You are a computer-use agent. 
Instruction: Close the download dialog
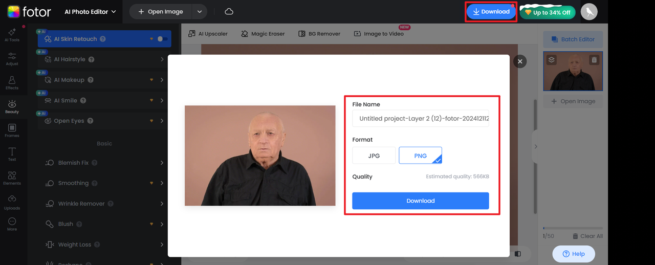tap(520, 61)
